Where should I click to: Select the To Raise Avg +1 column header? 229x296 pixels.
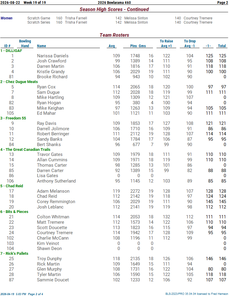(166, 44)
